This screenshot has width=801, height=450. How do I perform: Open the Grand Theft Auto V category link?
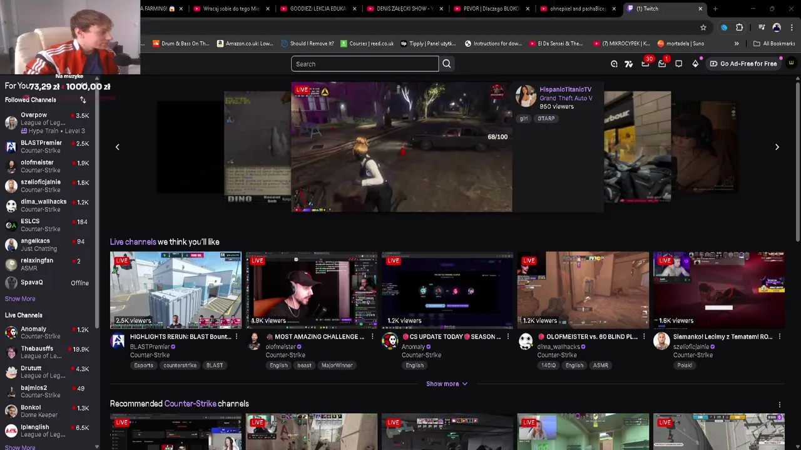coord(566,98)
